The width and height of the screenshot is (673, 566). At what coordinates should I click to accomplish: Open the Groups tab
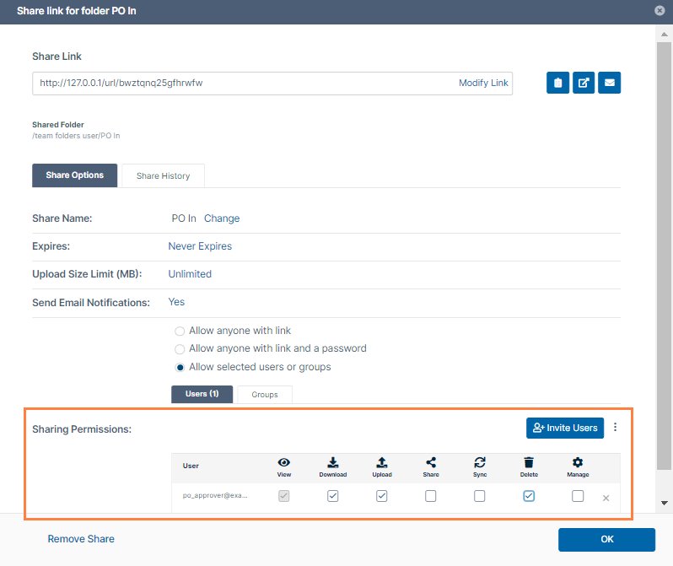point(265,394)
